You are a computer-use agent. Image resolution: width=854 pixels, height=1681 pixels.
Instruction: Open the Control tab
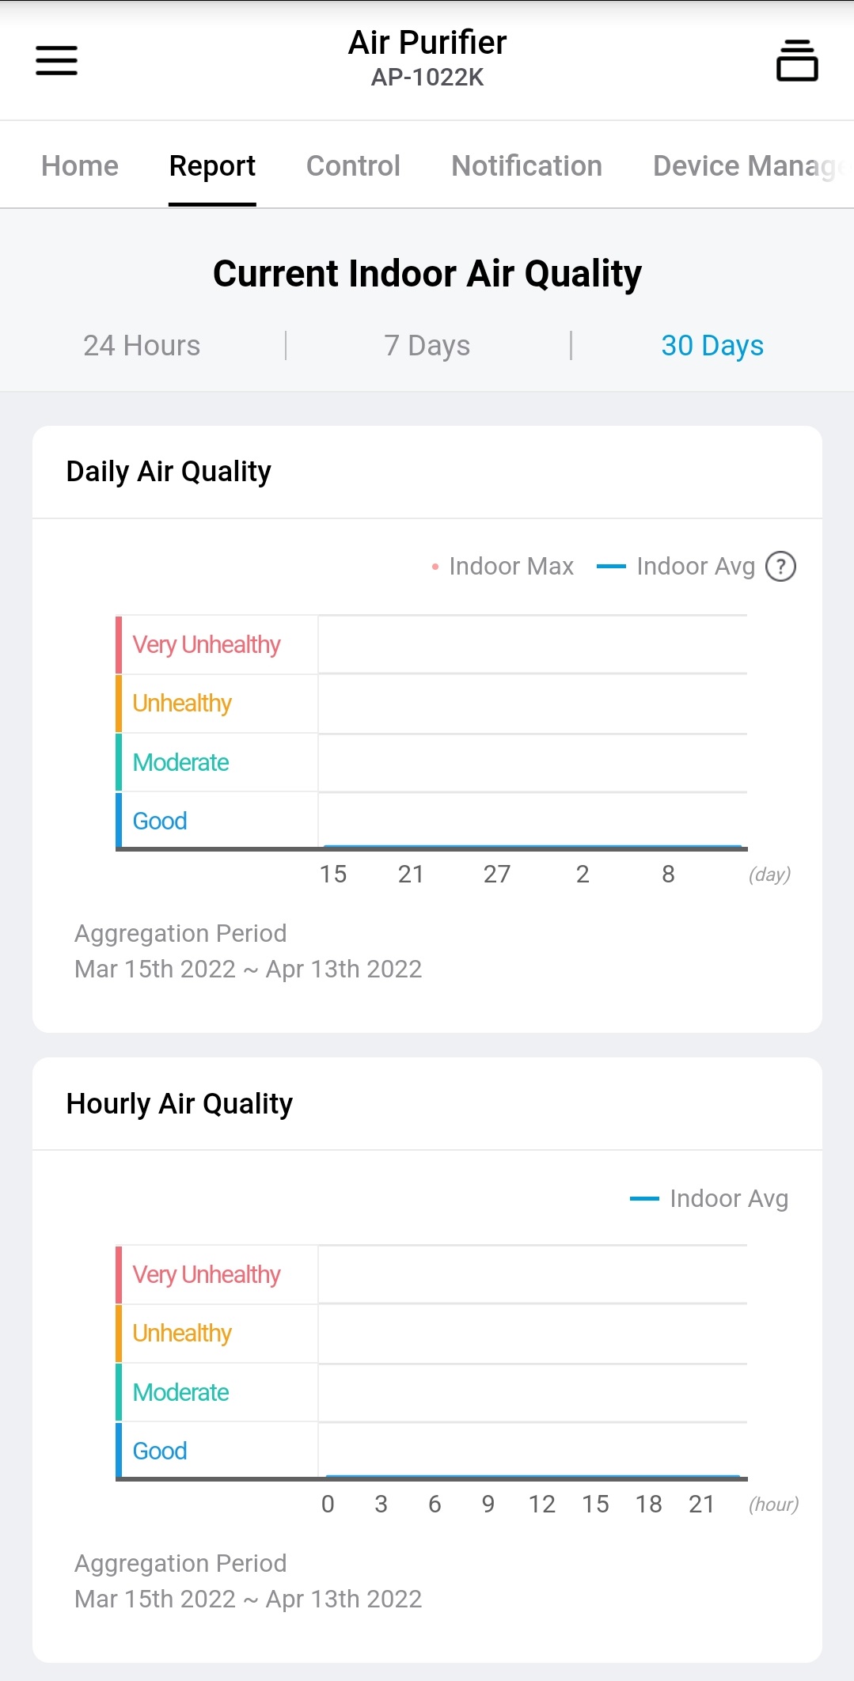(353, 166)
